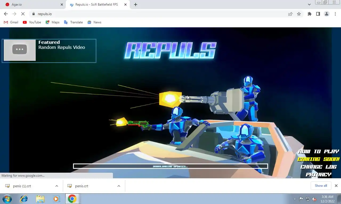Open the Maps bookmark
This screenshot has width=341, height=204.
click(52, 22)
